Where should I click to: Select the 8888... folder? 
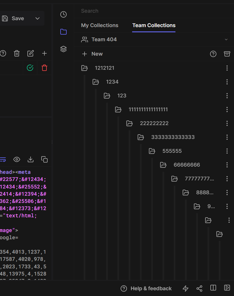pos(205,193)
